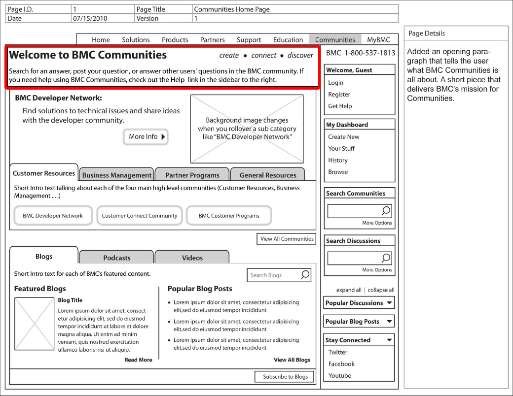Click into the Search Blogs input field
The image size is (513, 396).
pos(271,275)
